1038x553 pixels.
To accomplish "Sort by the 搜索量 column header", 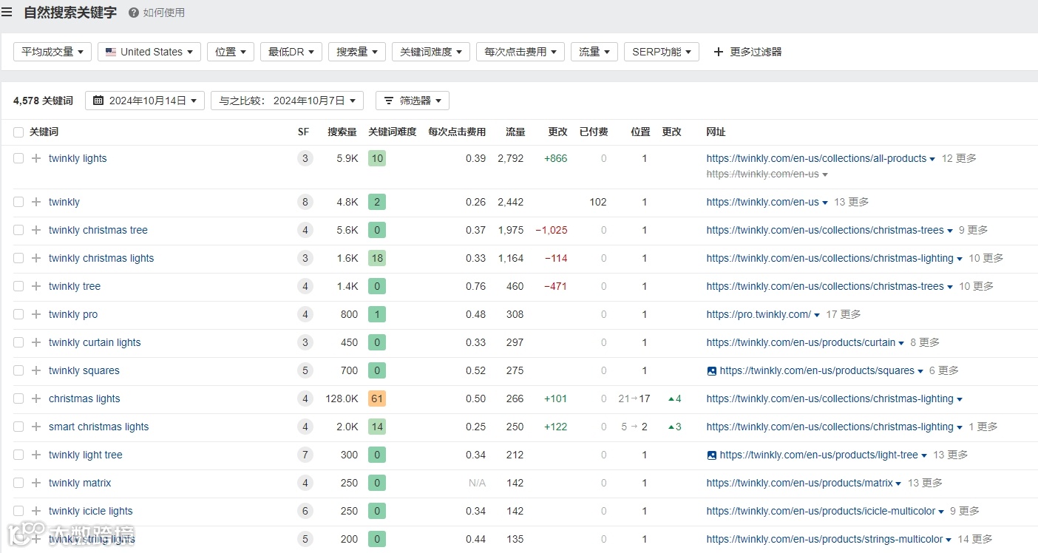I will [x=342, y=132].
